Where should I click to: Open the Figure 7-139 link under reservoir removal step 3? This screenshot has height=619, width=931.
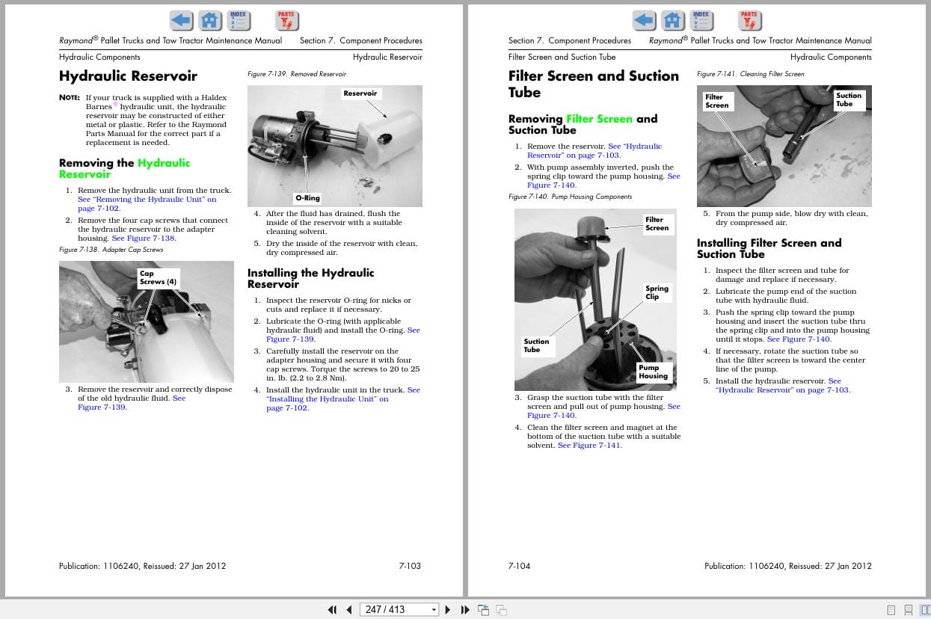point(132,403)
